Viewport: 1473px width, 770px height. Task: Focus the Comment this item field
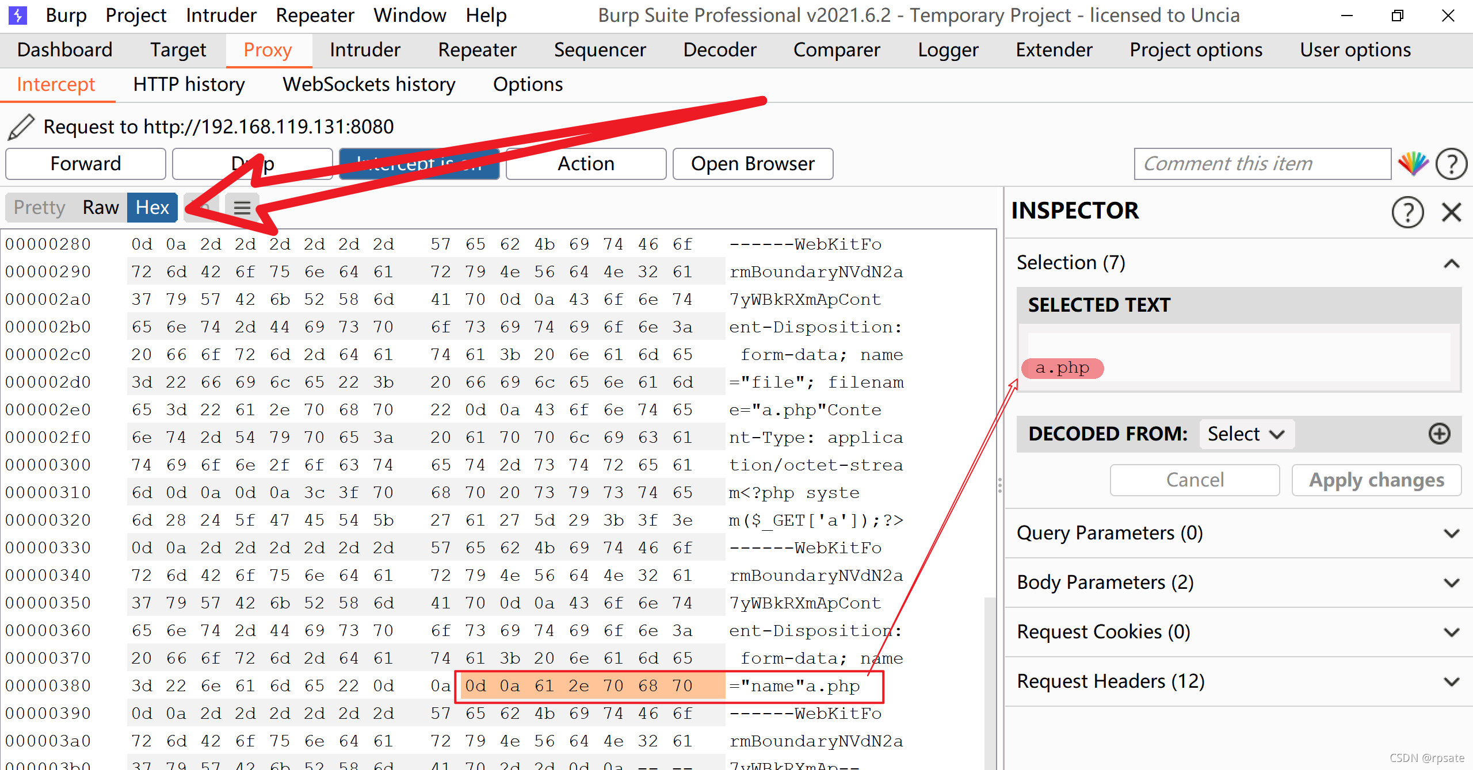pos(1263,164)
